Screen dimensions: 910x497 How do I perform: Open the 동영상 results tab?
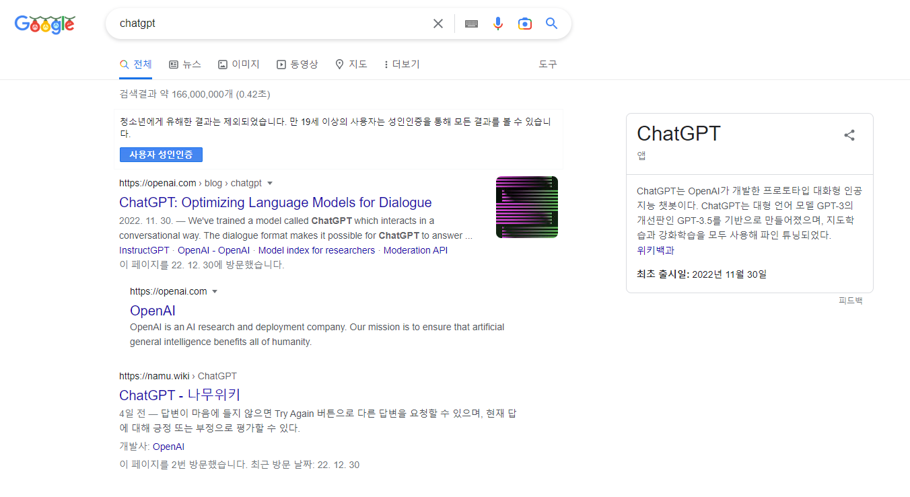point(297,64)
